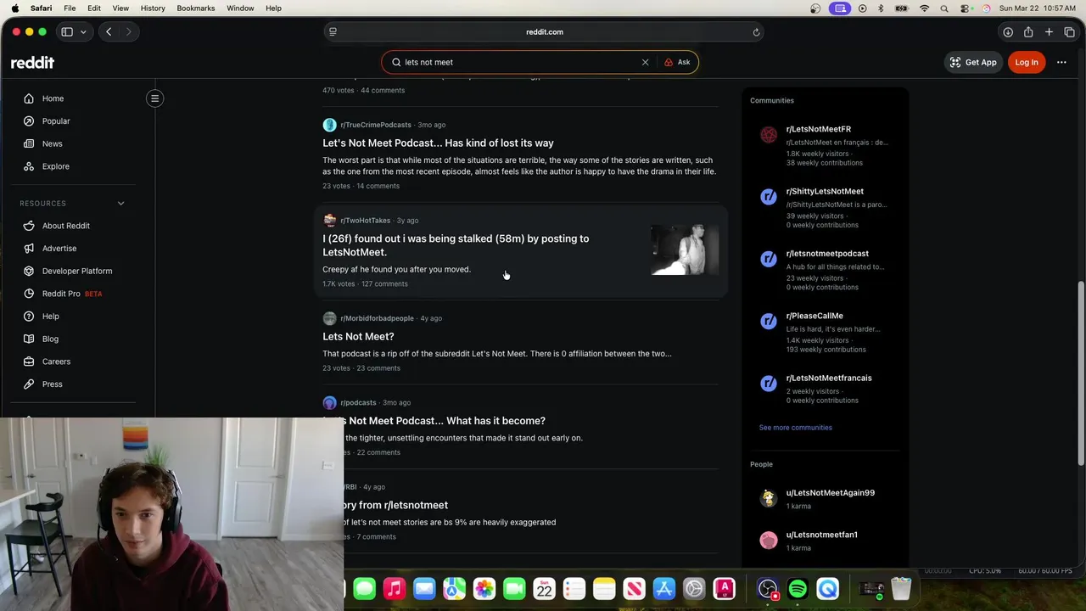Open Photos app in the Dock
Viewport: 1086px width, 611px height.
click(x=484, y=588)
